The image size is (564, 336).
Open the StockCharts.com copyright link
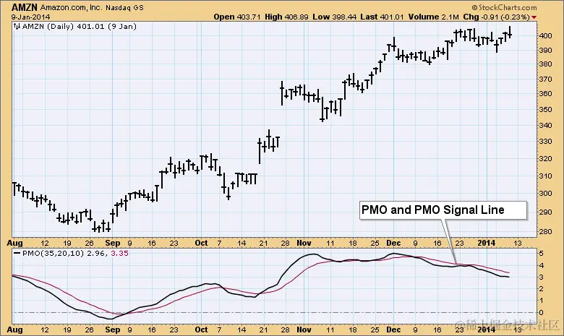504,7
